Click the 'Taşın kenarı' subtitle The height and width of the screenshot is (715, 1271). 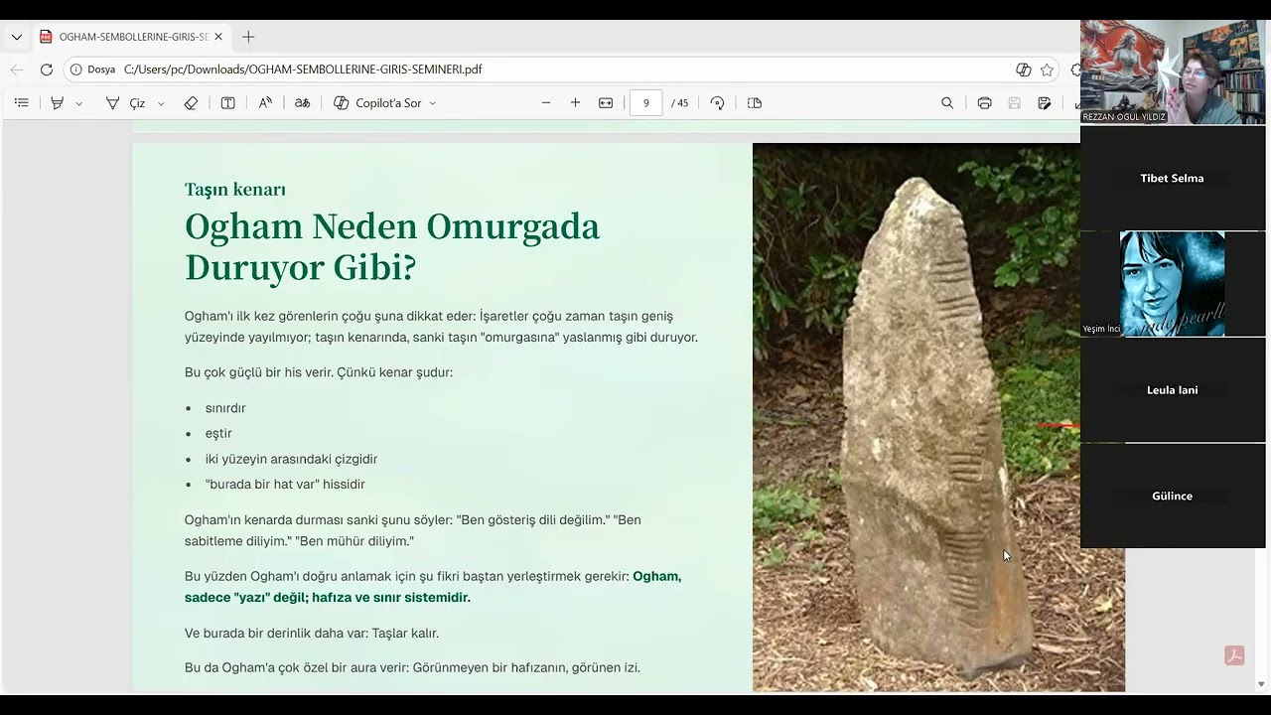[235, 190]
